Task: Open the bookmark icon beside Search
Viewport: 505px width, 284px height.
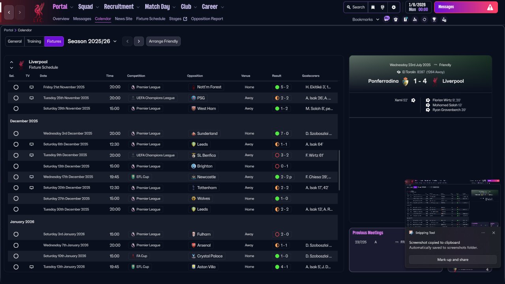Action: tap(373, 7)
